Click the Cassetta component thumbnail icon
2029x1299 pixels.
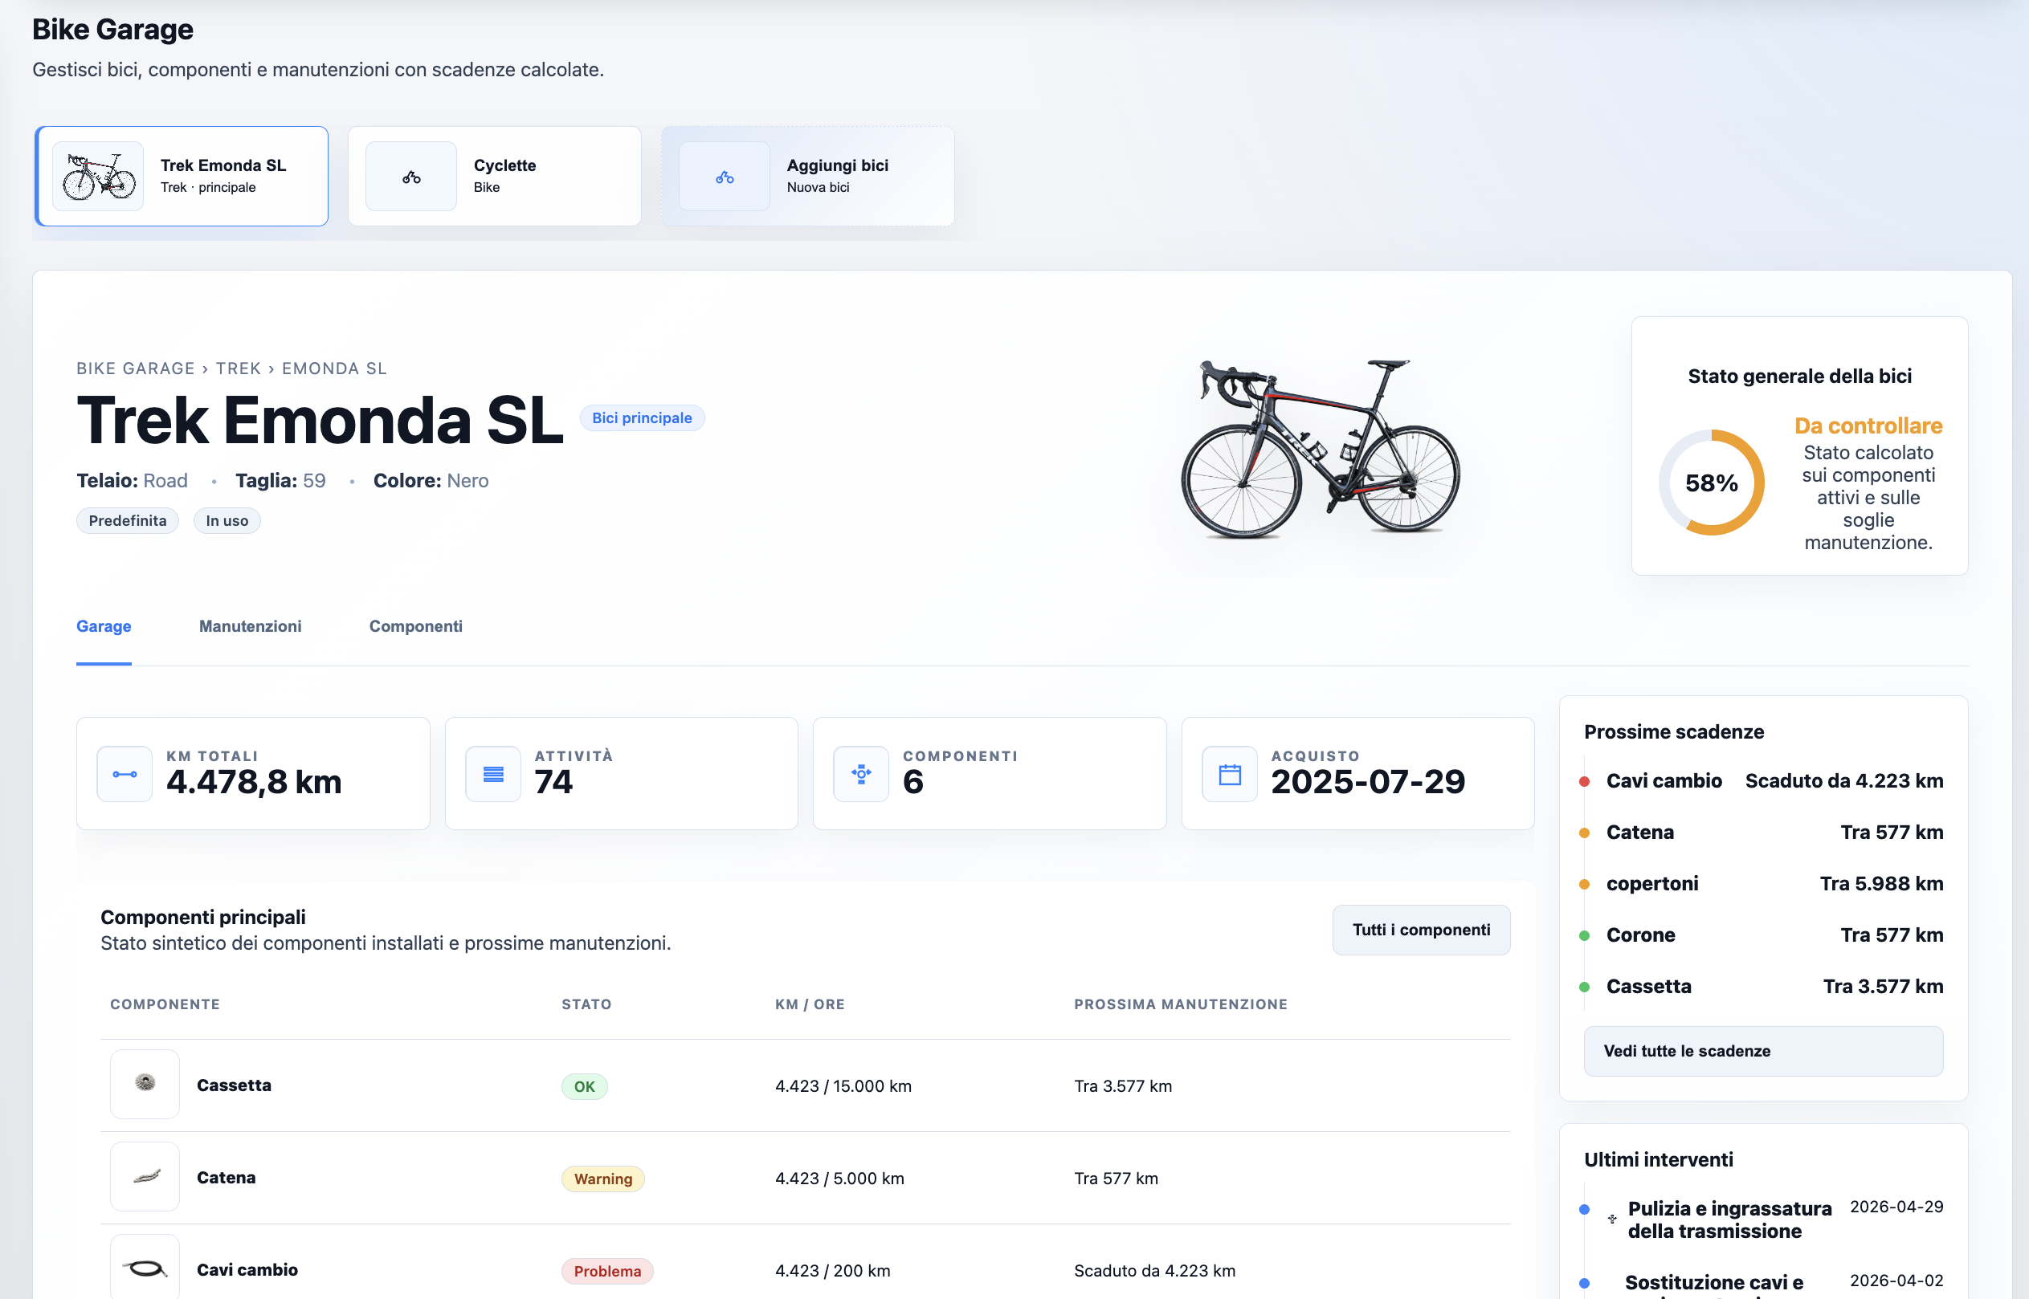pyautogui.click(x=145, y=1084)
